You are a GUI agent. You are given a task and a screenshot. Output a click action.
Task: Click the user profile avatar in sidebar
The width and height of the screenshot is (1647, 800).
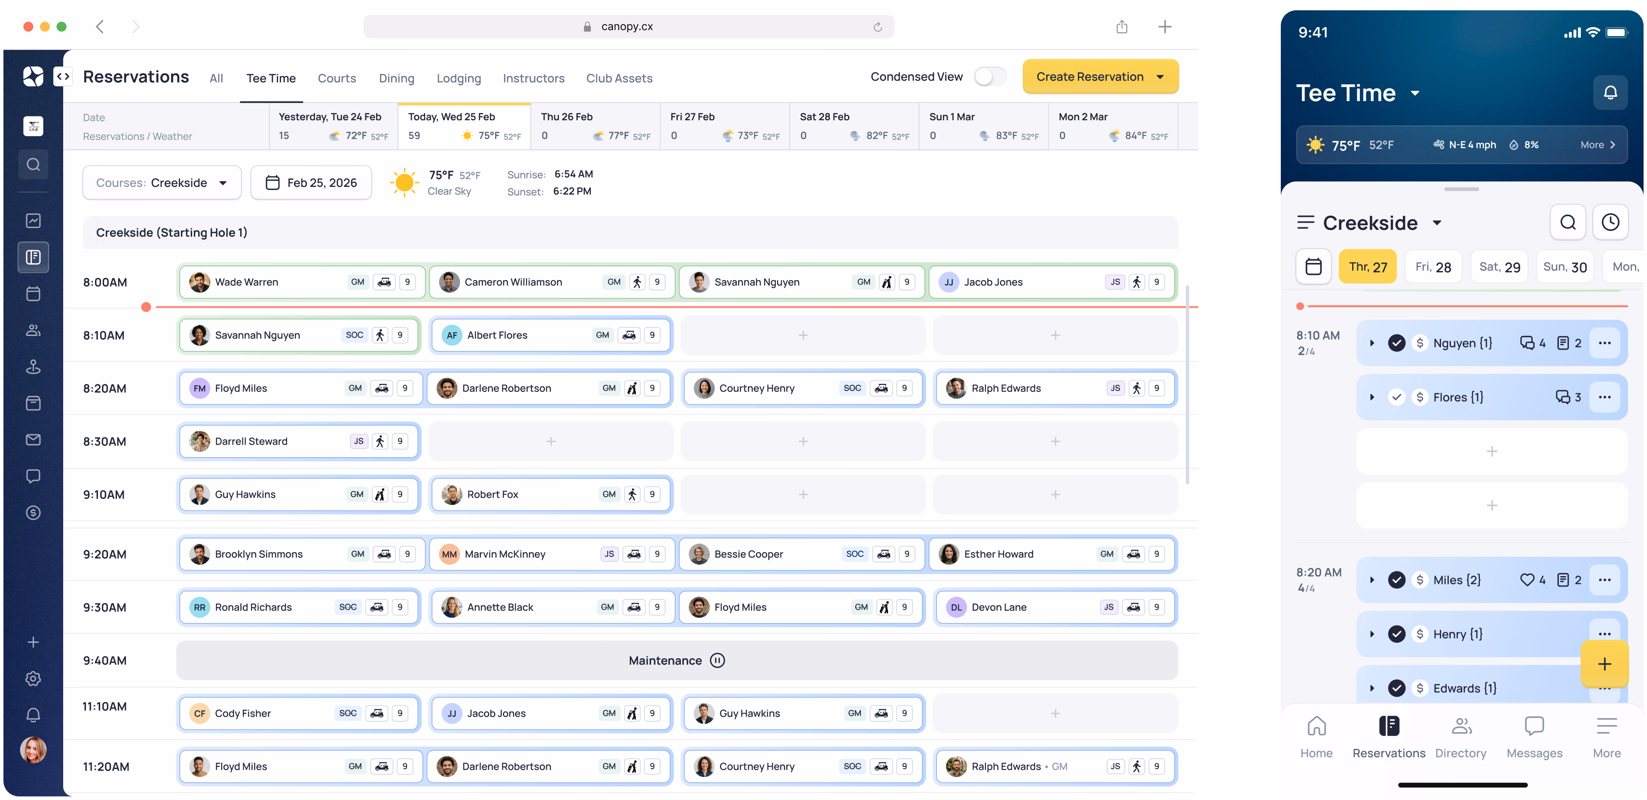pos(33,750)
